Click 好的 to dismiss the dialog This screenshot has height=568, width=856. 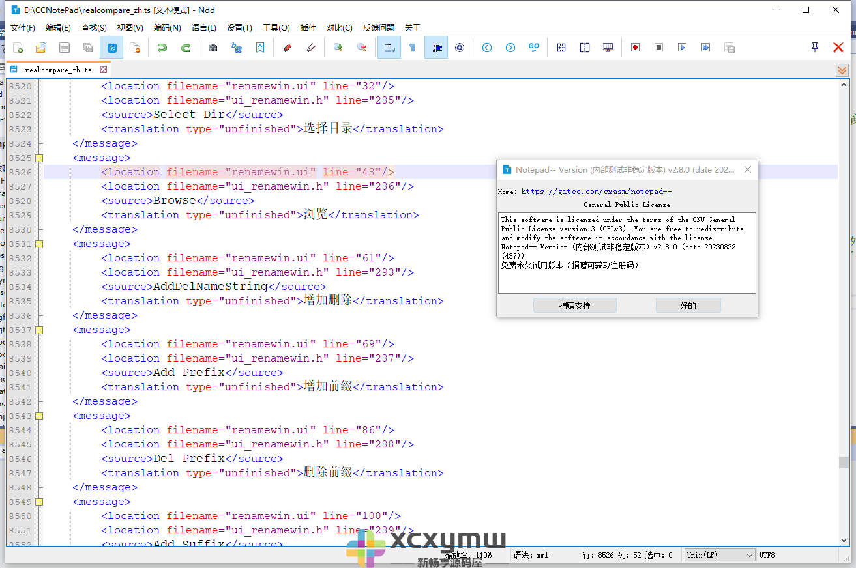pyautogui.click(x=688, y=304)
